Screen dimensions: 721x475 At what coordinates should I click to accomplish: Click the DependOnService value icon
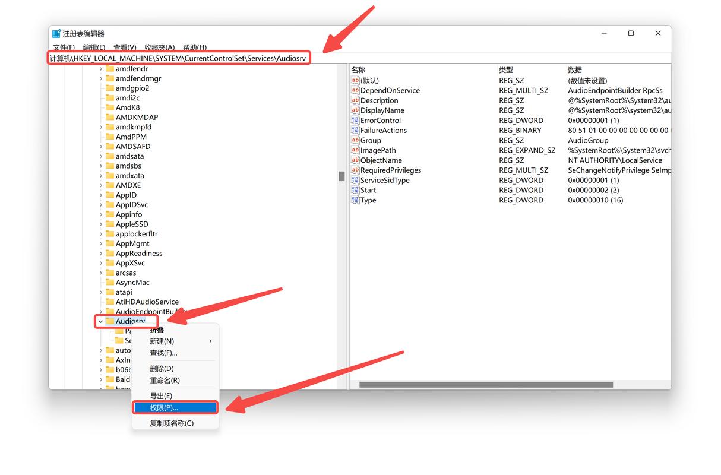click(355, 90)
